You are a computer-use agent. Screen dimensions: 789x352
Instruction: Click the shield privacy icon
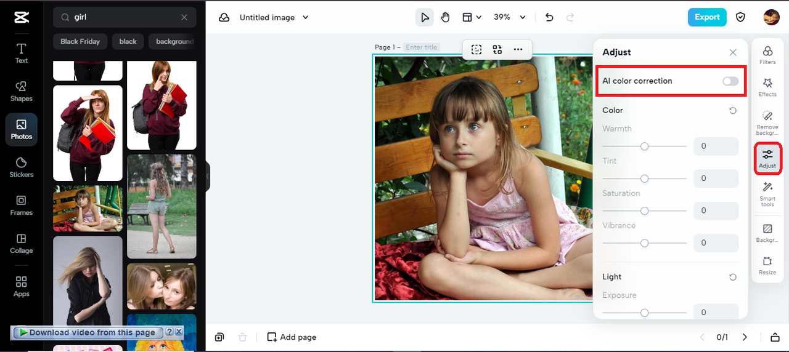(741, 17)
